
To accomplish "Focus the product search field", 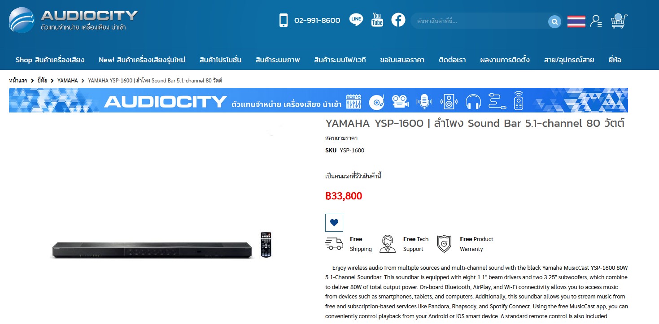I will click(x=480, y=21).
